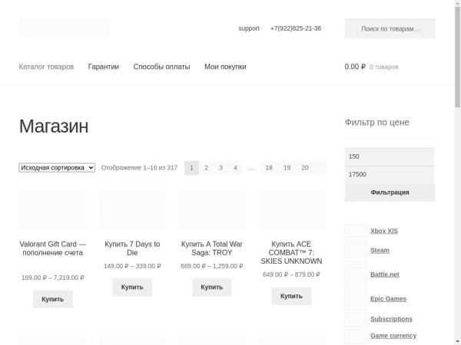Open 7 Days to Die product thumbnail
461x345 pixels.
coord(133,210)
